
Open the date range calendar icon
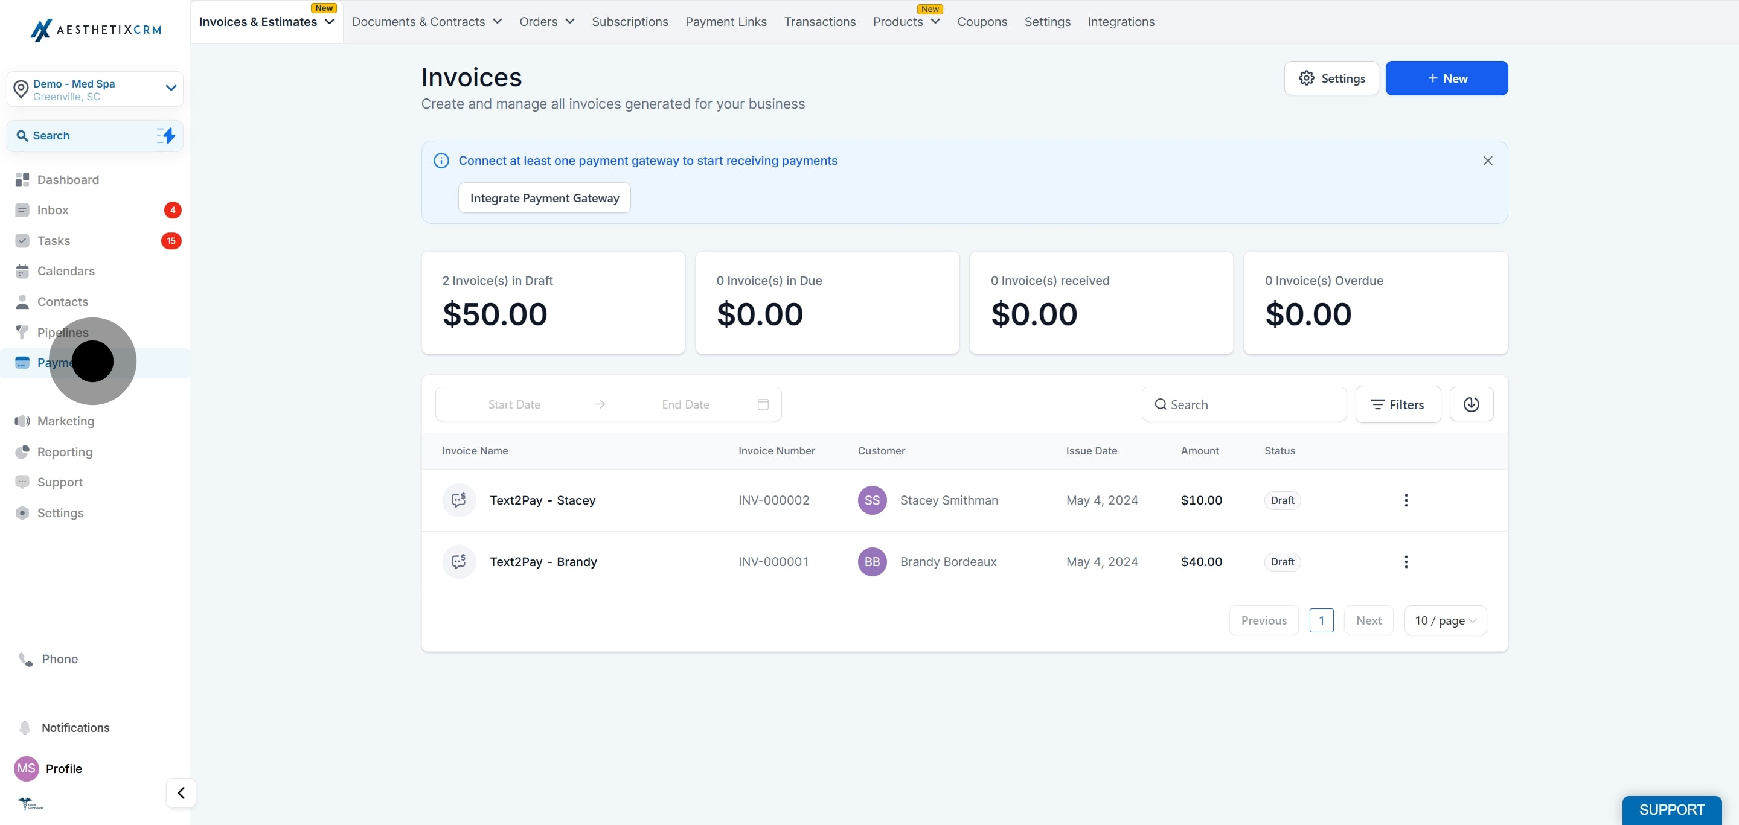(x=763, y=404)
